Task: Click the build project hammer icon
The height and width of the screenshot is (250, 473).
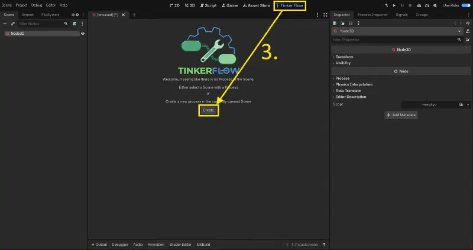Action: pos(386,5)
